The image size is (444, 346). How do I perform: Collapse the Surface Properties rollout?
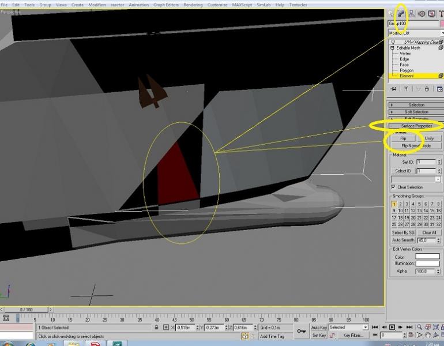415,126
